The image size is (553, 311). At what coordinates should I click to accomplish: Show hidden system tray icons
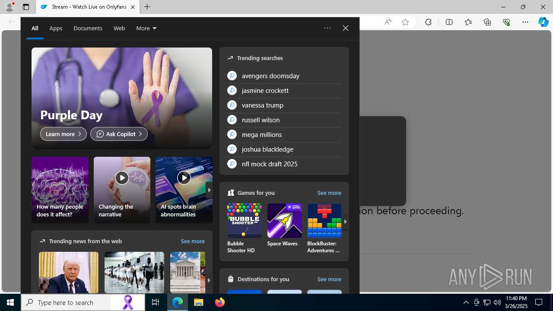[x=466, y=302]
